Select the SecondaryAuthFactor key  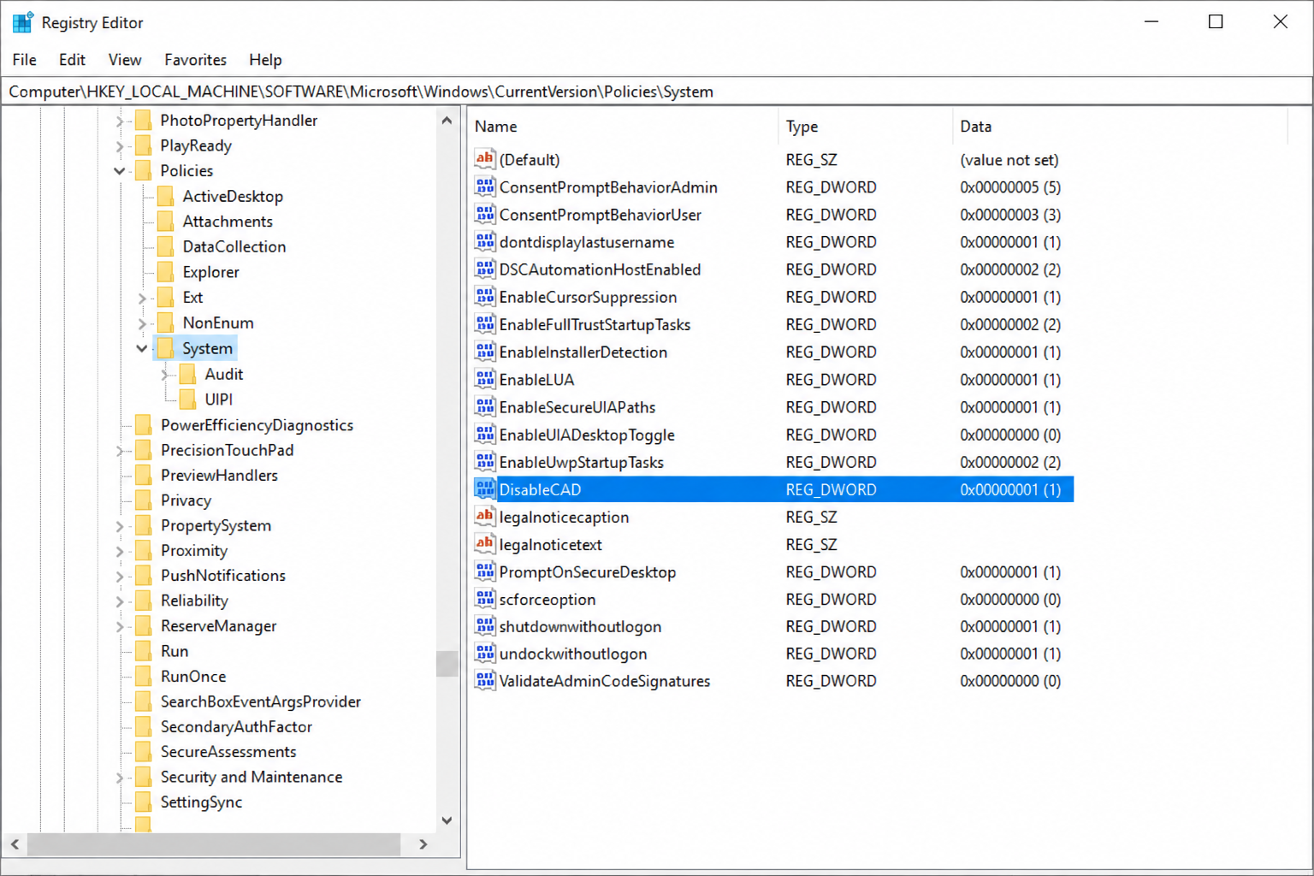point(236,727)
